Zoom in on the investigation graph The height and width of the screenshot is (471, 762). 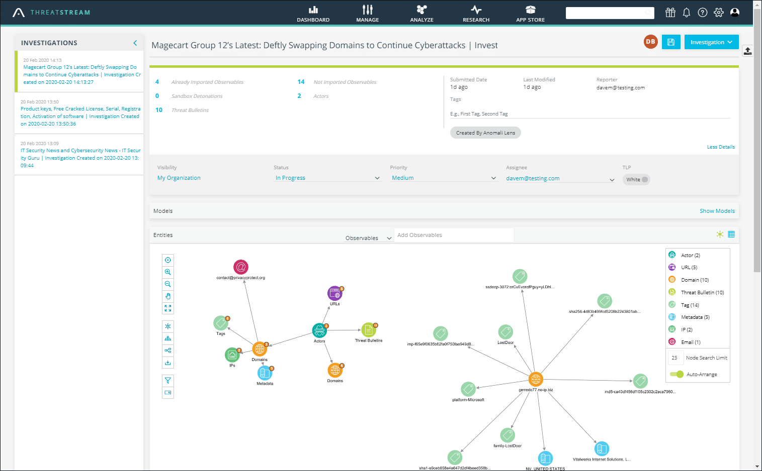tap(168, 272)
